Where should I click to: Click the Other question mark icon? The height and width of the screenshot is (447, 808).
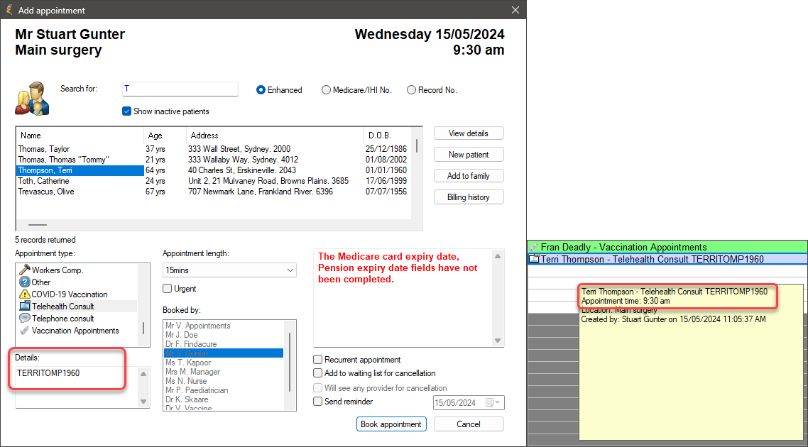[x=24, y=282]
